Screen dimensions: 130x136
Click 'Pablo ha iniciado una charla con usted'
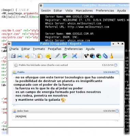tap(43, 65)
